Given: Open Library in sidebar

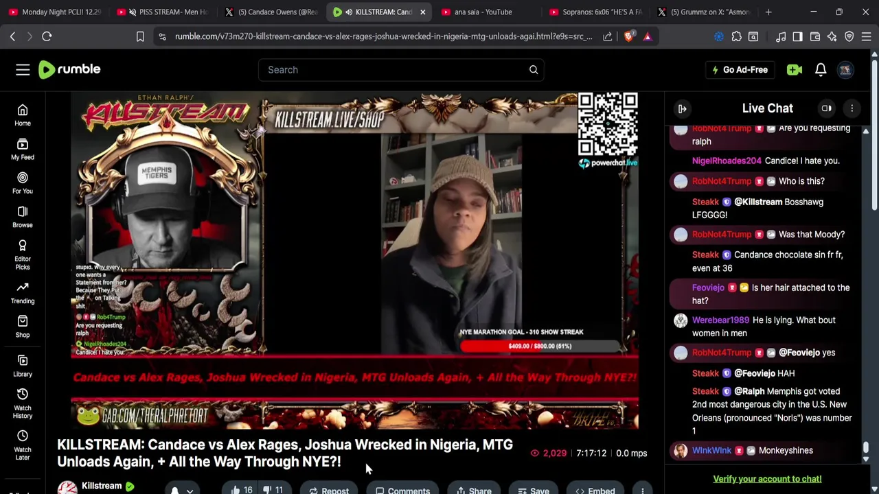Looking at the screenshot, I should tap(23, 366).
